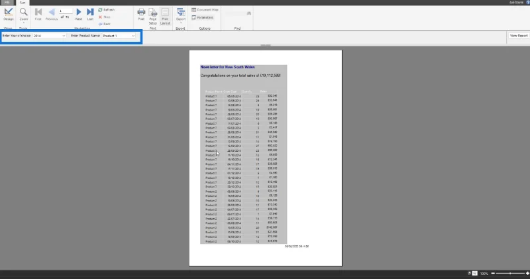Screen dimensions: 530x279
Task: Select the Run tab
Action: click(23, 3)
